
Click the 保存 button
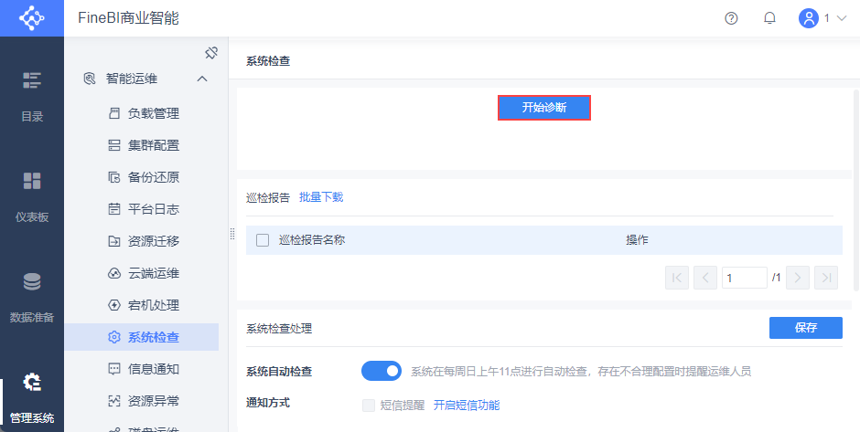[805, 327]
